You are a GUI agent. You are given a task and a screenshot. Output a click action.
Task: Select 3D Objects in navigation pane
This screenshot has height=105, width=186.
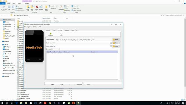(8, 47)
